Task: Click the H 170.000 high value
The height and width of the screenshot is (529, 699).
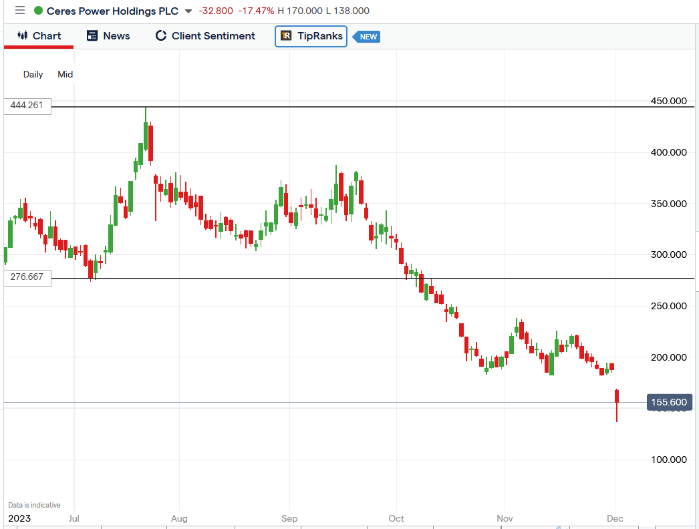Action: 300,11
